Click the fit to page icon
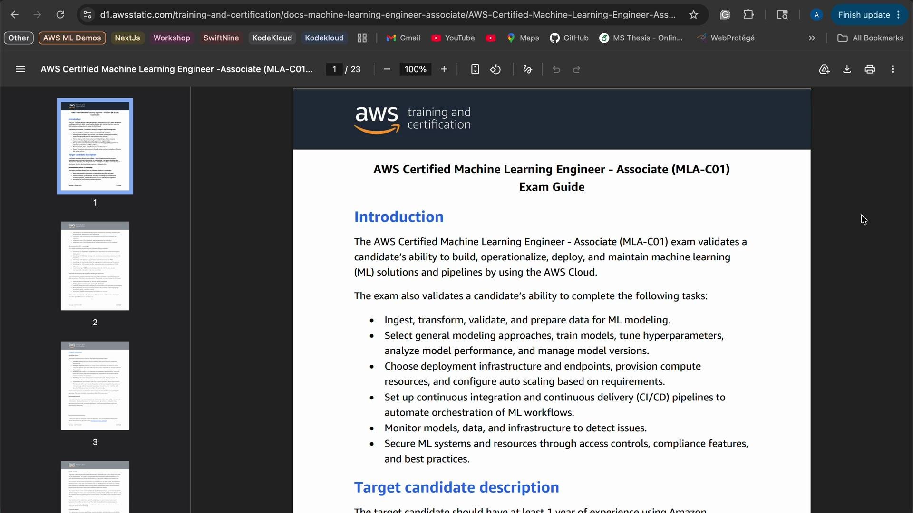 click(x=475, y=69)
